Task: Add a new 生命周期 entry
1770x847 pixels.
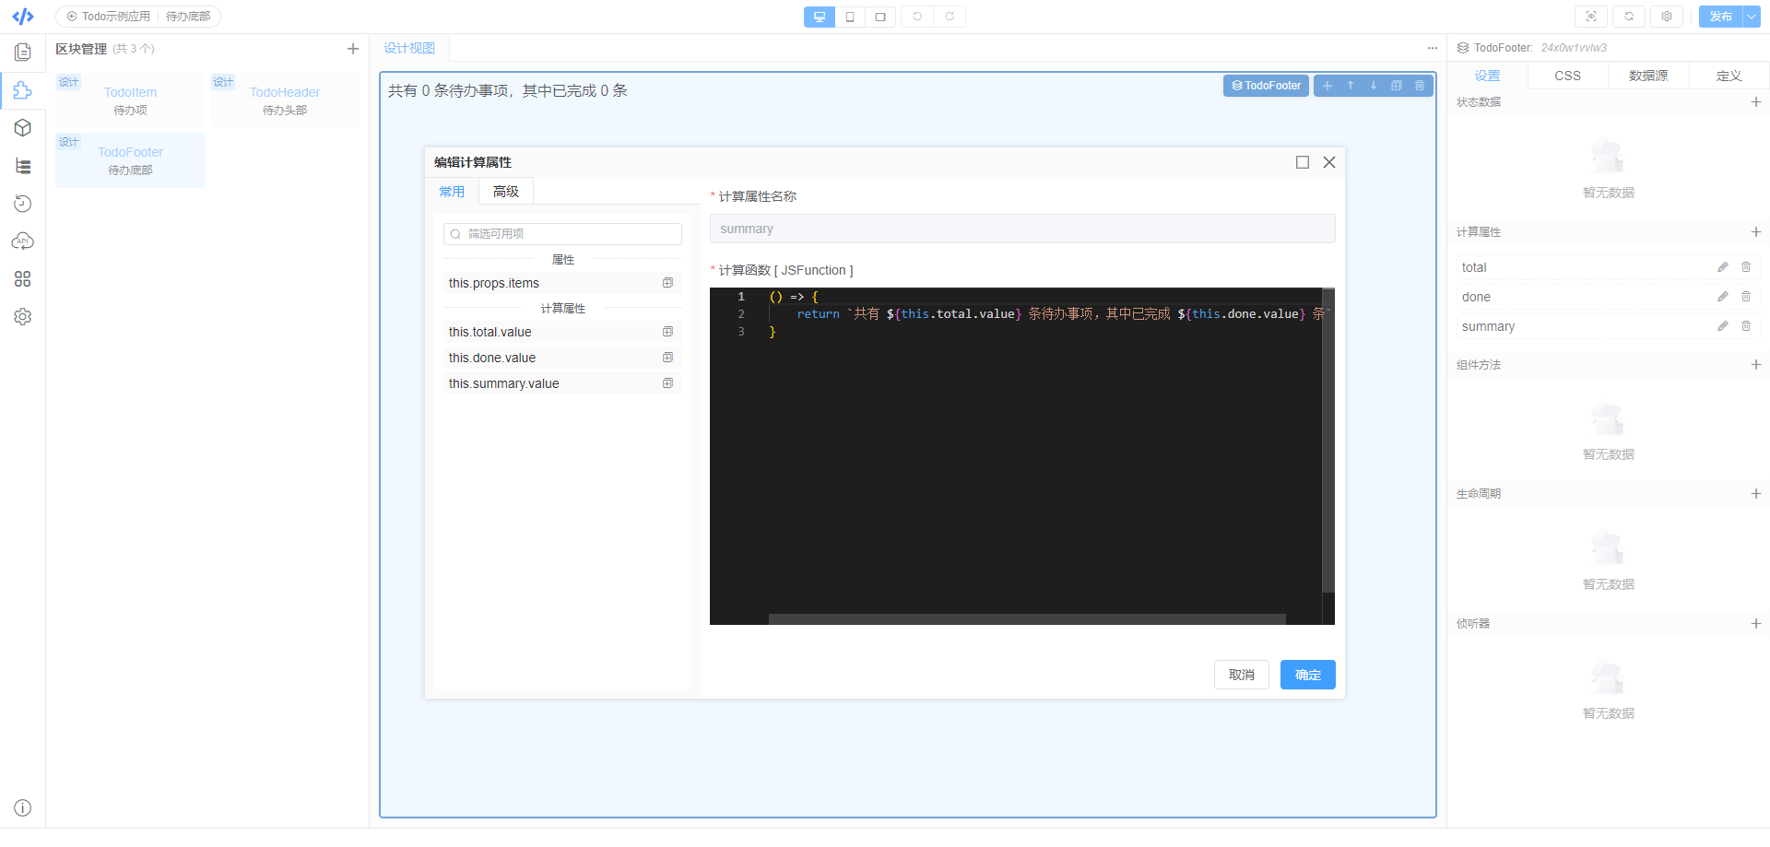Action: [1756, 494]
